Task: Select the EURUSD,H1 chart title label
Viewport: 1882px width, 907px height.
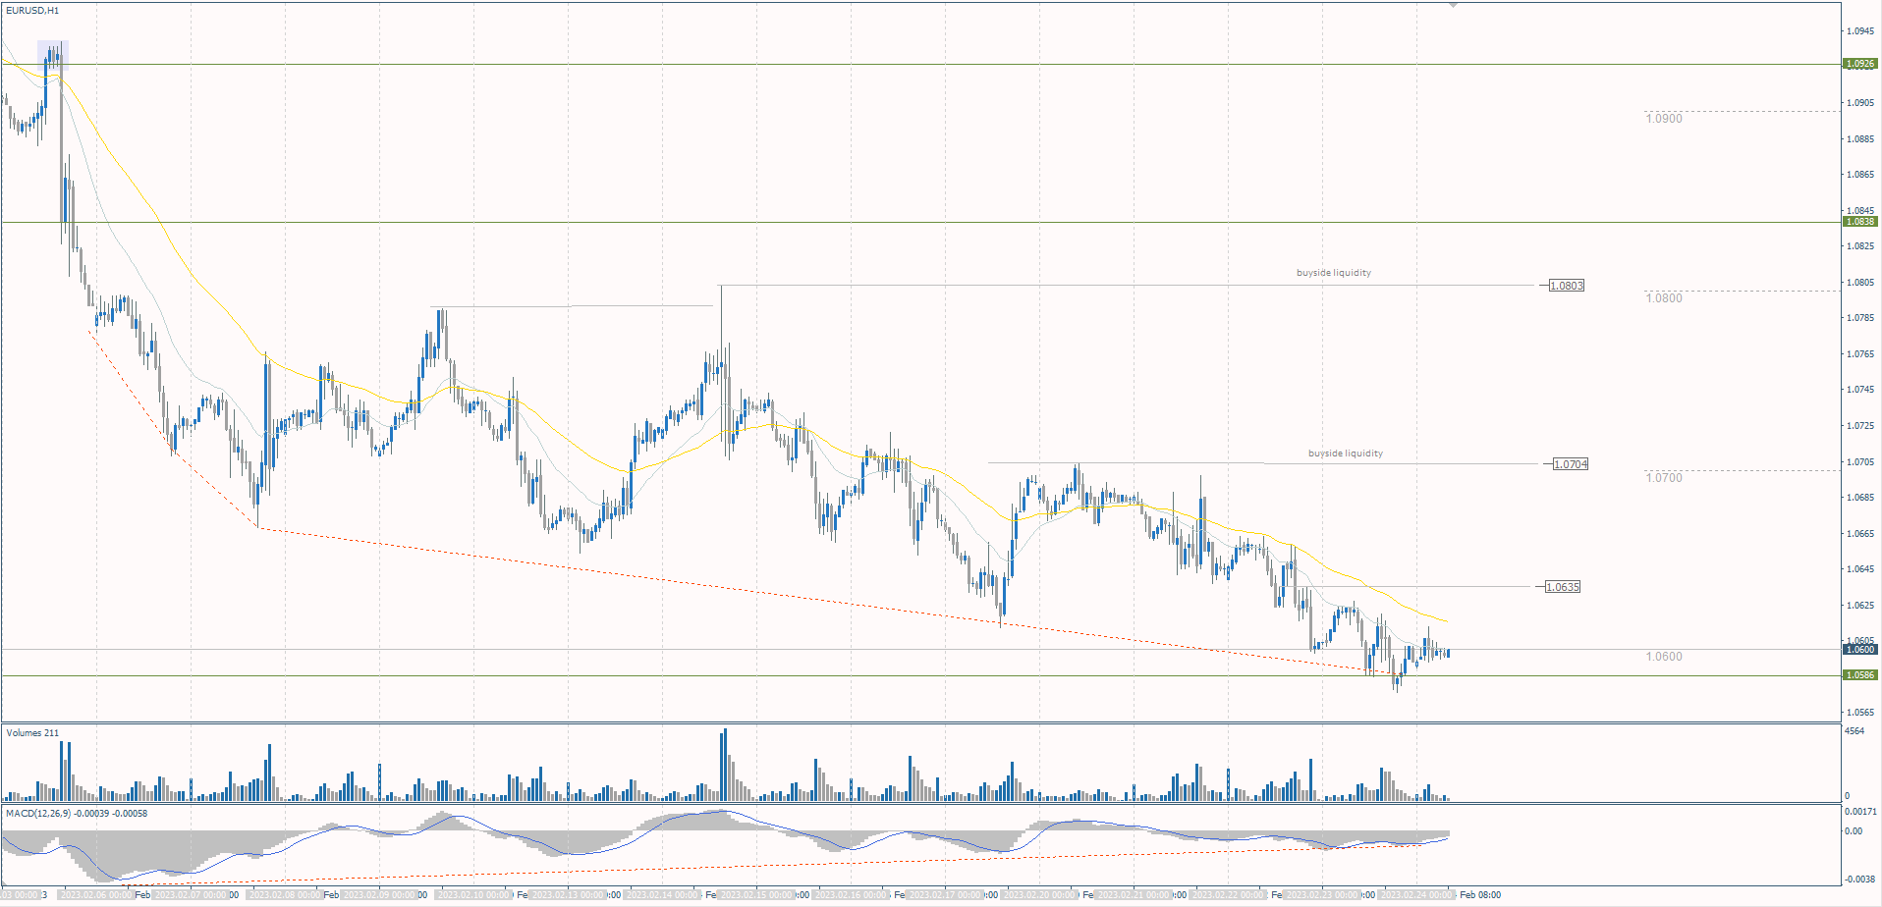Action: click(32, 11)
